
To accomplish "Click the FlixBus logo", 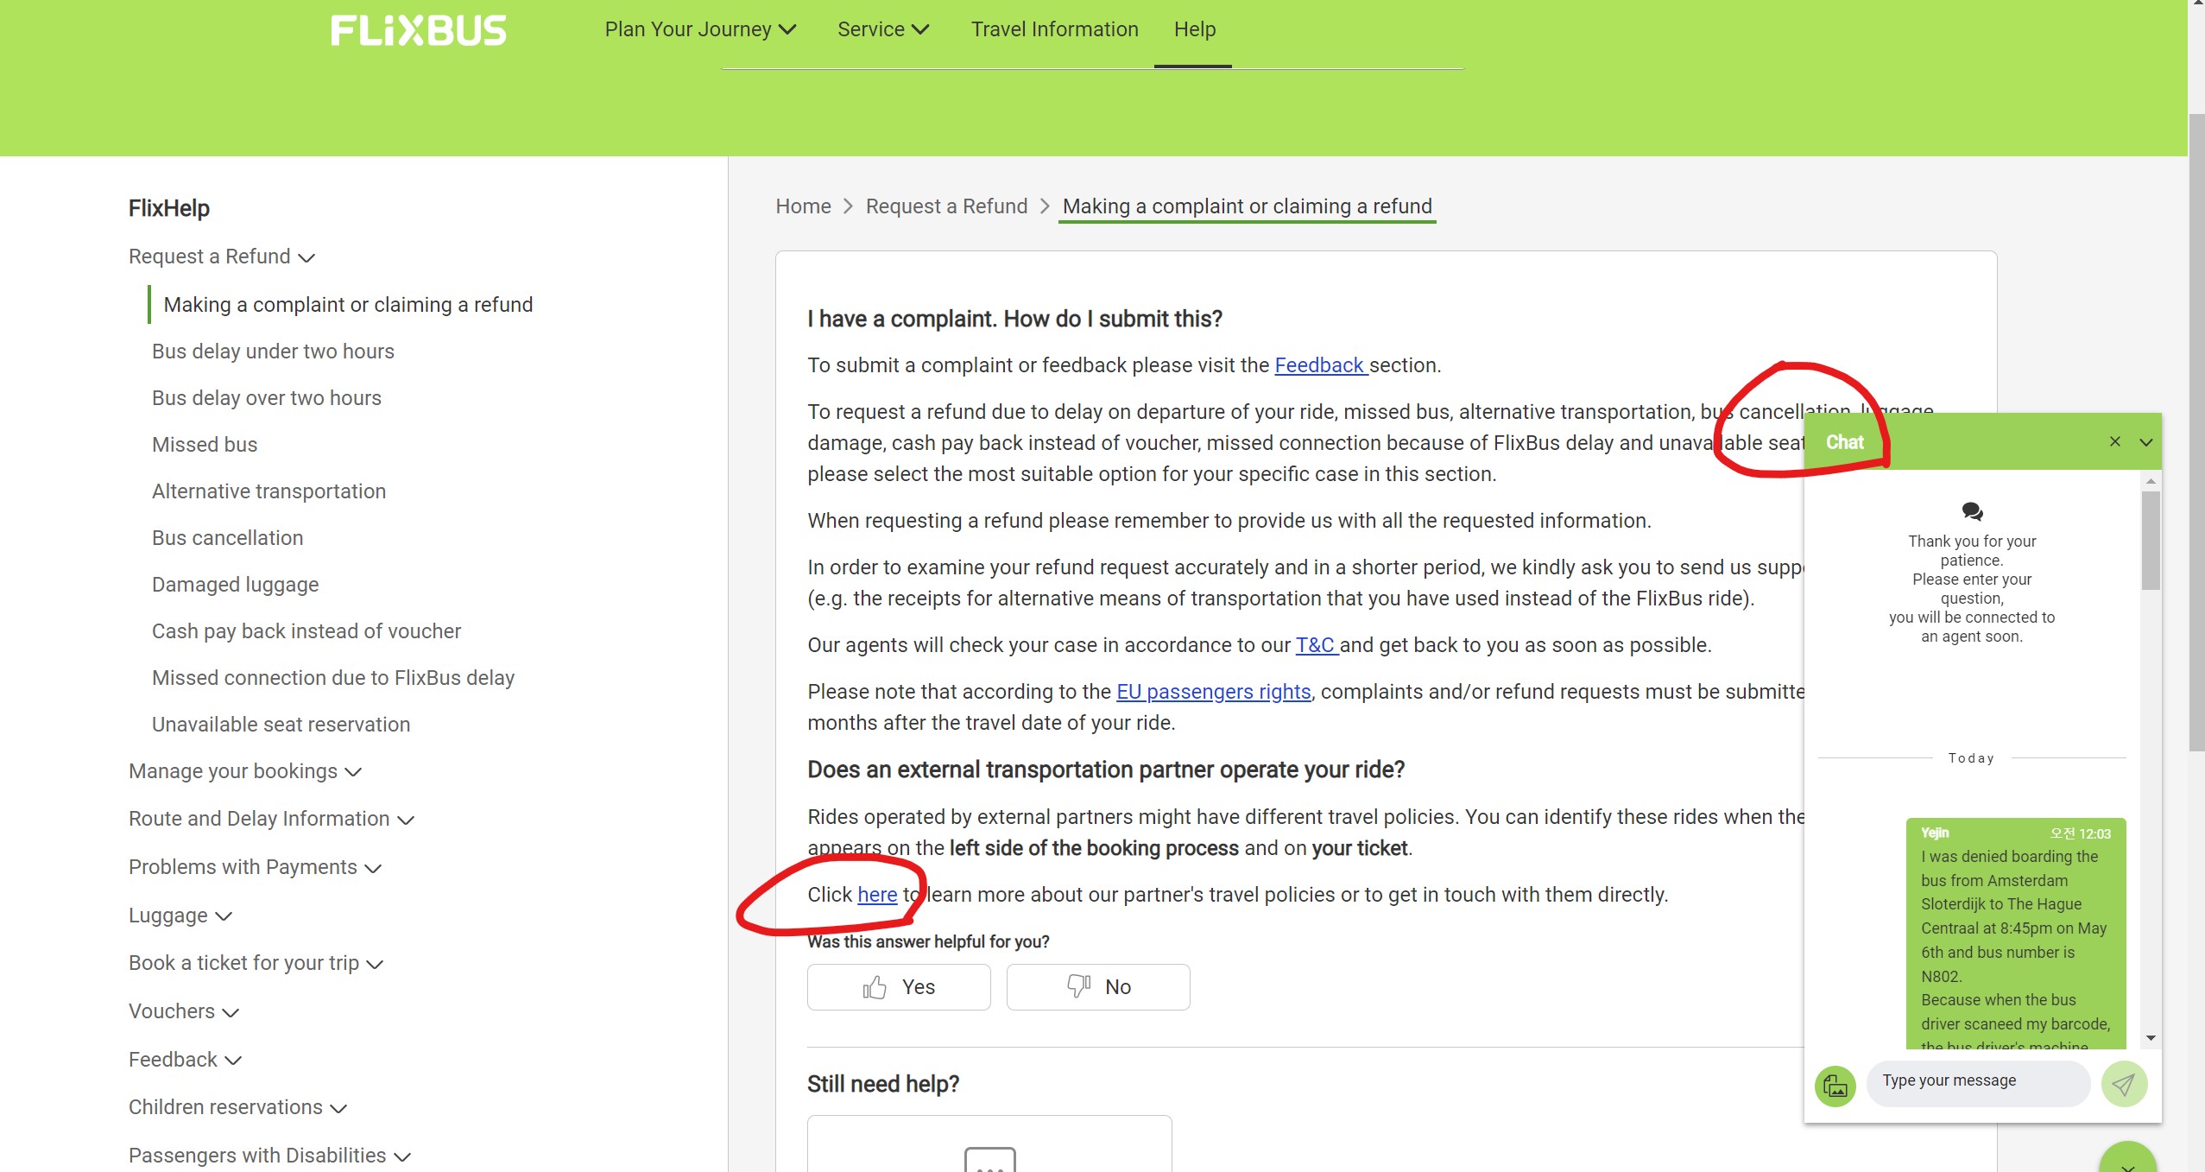I will (x=419, y=31).
